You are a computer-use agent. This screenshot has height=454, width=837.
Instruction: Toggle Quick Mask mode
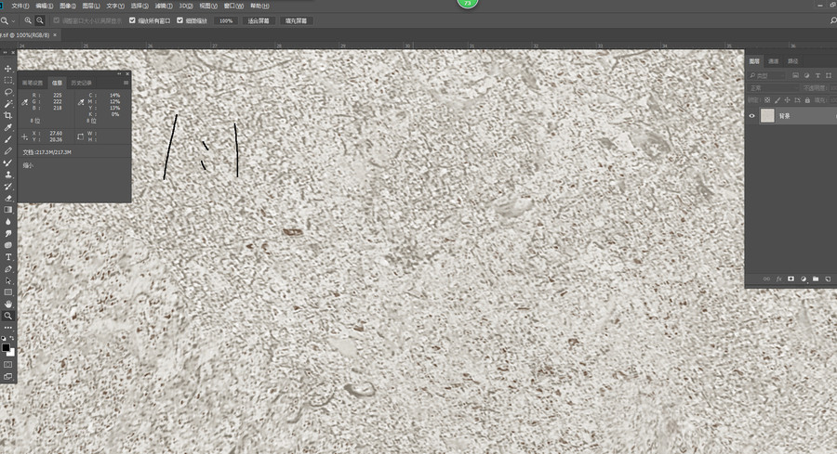coord(8,365)
